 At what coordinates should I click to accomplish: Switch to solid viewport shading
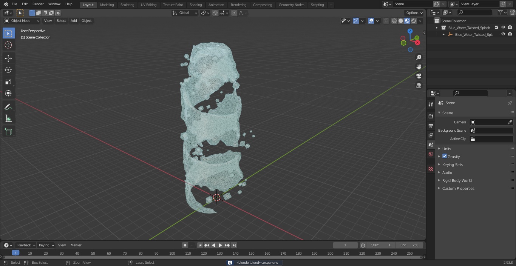(x=401, y=21)
